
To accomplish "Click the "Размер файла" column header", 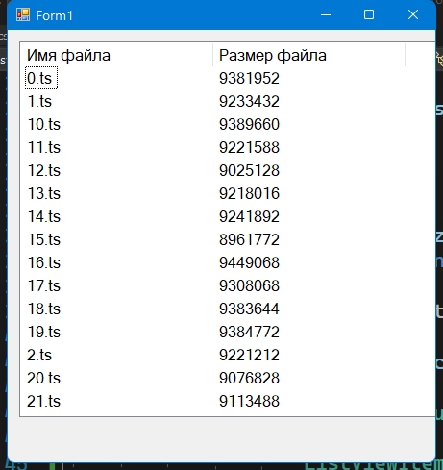I will pyautogui.click(x=308, y=55).
